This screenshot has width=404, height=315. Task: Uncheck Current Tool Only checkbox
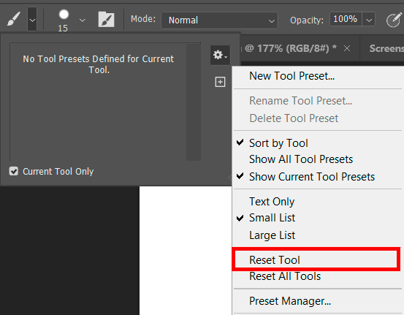(14, 171)
